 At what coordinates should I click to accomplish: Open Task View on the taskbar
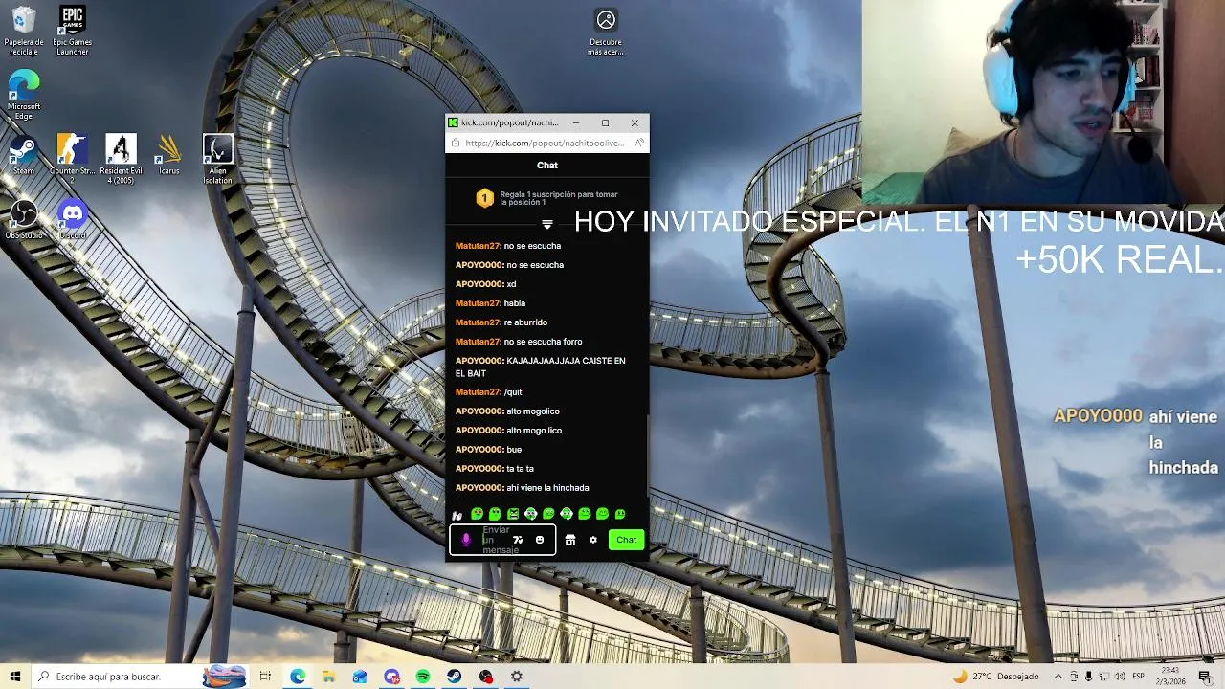265,677
